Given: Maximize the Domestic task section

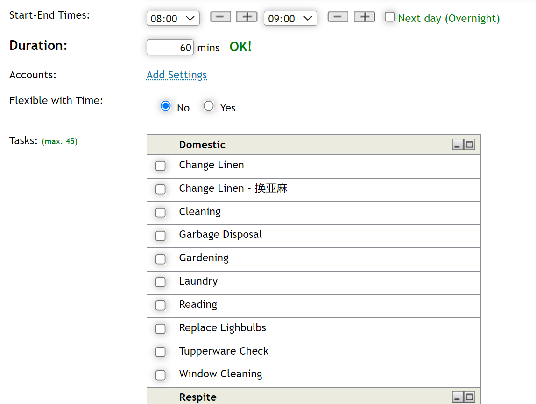Looking at the screenshot, I should (471, 145).
